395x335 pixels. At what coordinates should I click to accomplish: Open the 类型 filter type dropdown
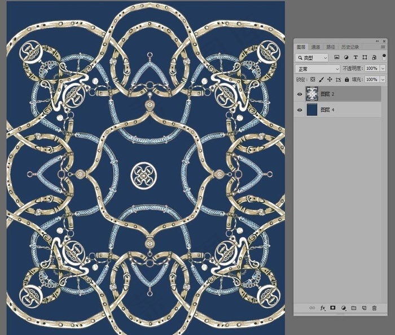[x=311, y=58]
